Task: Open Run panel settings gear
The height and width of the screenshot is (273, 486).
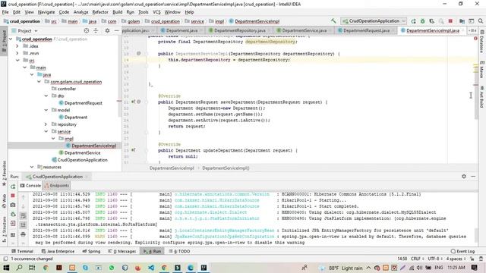Action: coord(464,177)
